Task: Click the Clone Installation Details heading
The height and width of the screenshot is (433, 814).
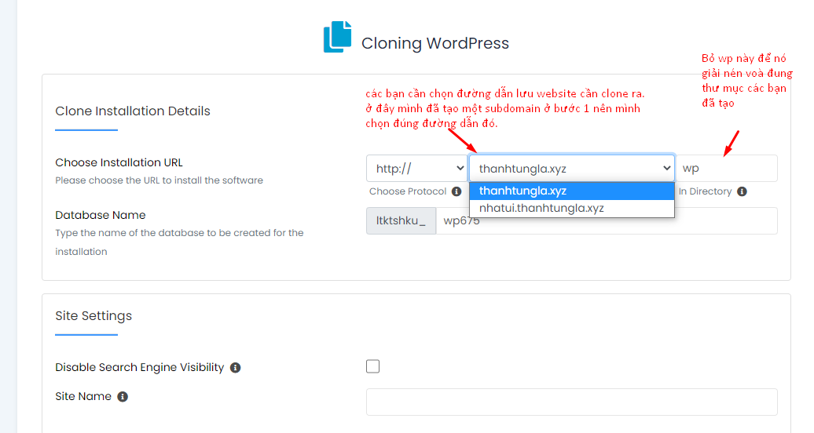Action: [x=132, y=111]
